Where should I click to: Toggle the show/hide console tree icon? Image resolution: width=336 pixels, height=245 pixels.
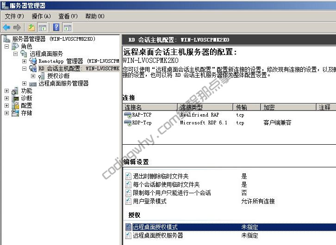42,27
